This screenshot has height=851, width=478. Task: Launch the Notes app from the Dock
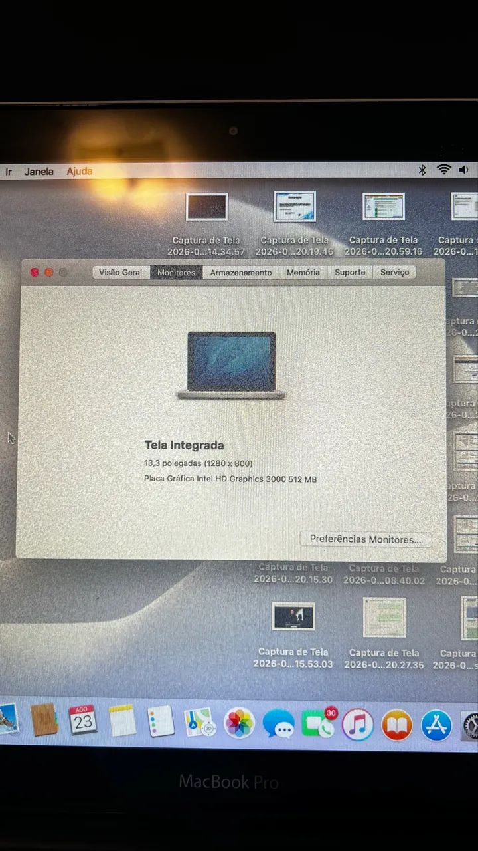coord(122,721)
